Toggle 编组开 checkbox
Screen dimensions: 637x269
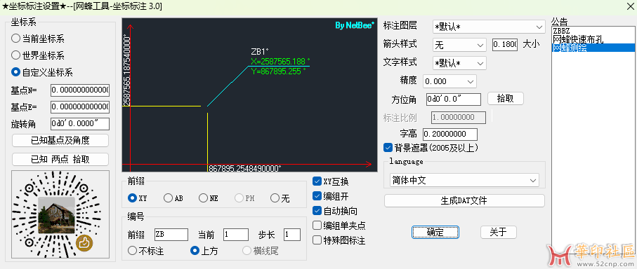coord(330,196)
